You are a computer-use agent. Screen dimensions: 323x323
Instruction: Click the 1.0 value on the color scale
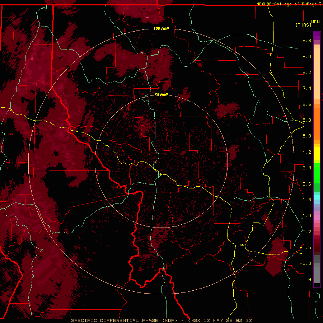tap(307, 216)
